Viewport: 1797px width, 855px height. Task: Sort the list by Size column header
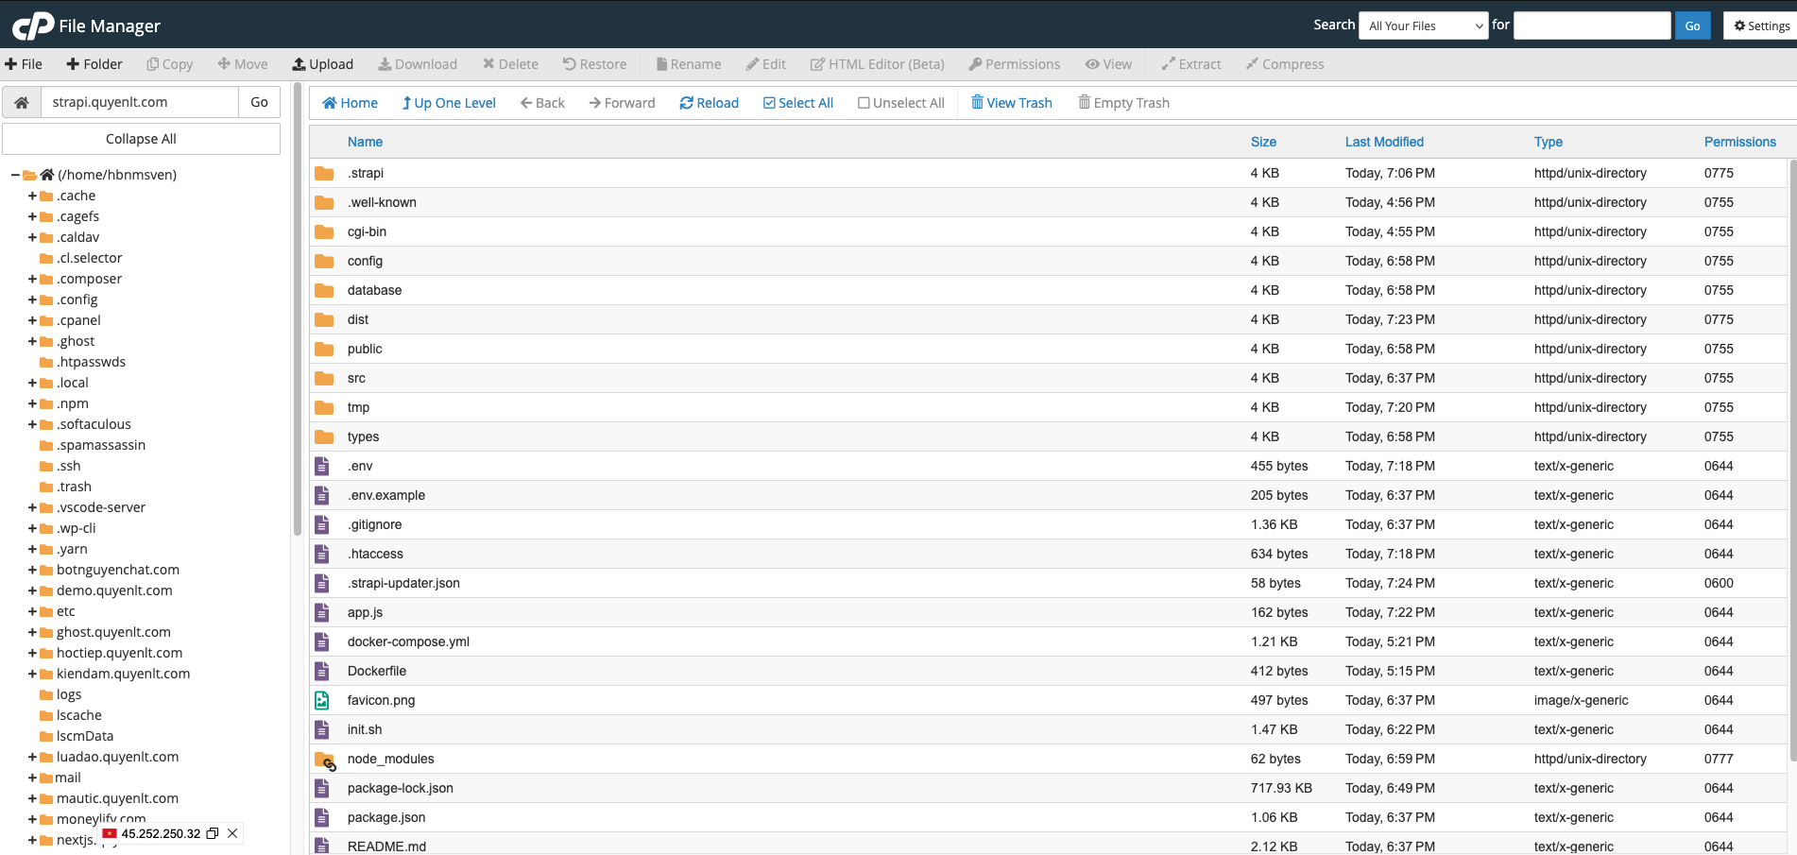(1262, 142)
